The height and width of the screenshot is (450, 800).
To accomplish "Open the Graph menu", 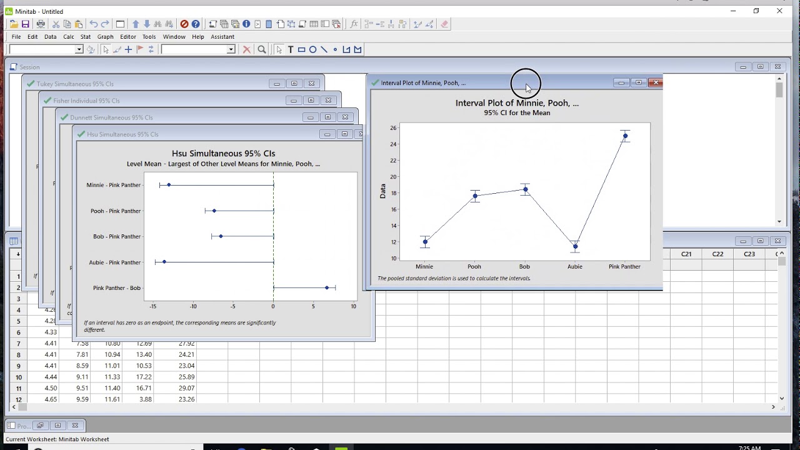I will point(106,37).
